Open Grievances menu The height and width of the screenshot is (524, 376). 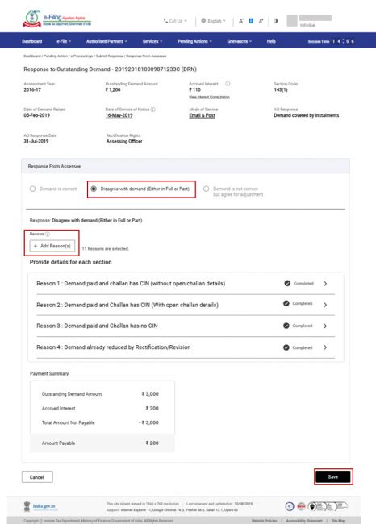pos(239,41)
